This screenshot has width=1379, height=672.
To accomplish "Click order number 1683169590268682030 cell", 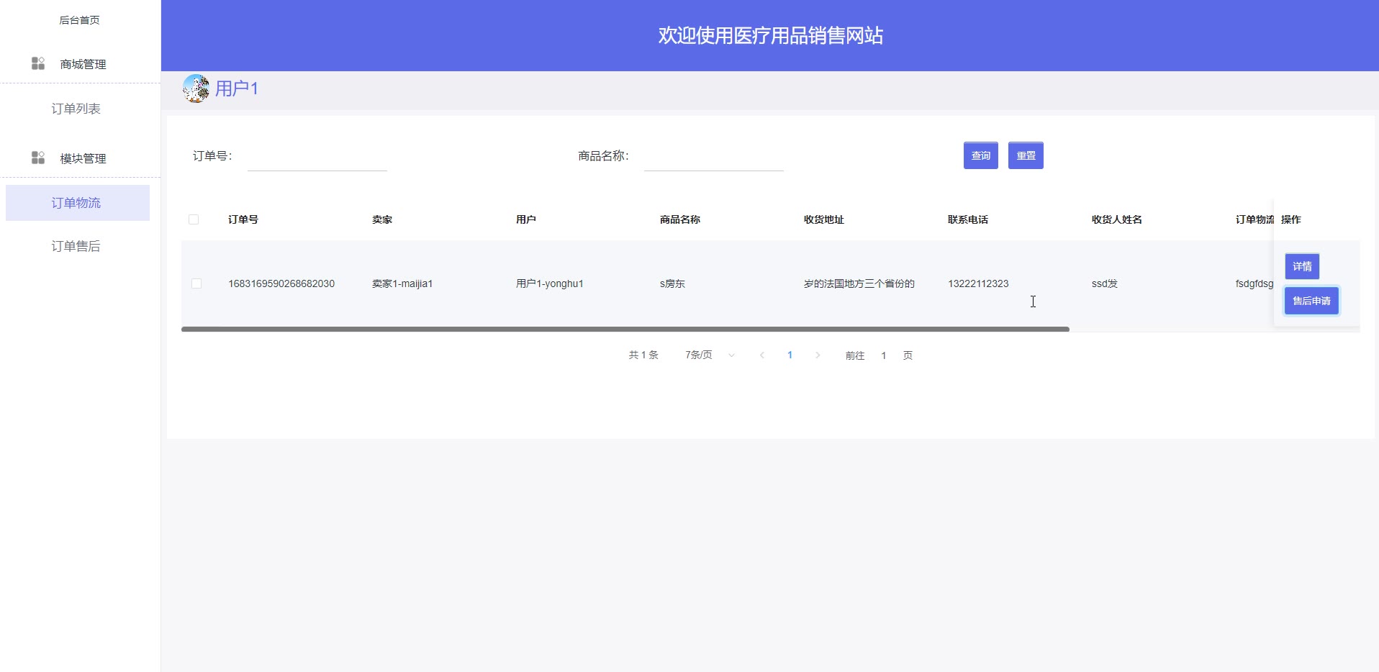I will [x=281, y=283].
